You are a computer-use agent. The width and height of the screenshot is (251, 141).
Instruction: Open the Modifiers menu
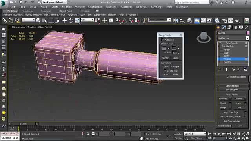[x=67, y=7]
